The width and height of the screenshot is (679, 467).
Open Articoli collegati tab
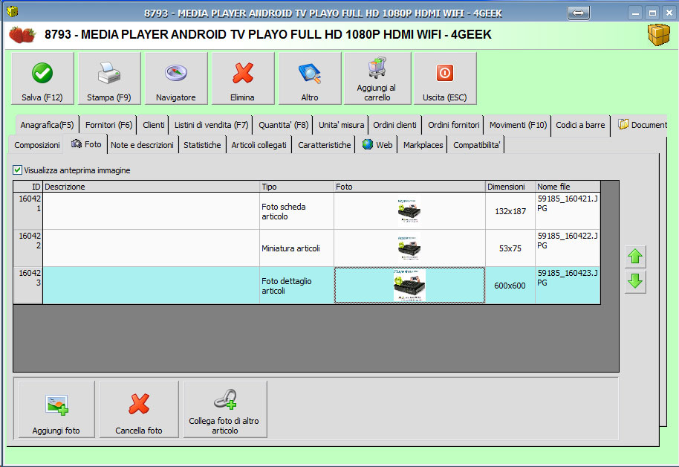[259, 145]
